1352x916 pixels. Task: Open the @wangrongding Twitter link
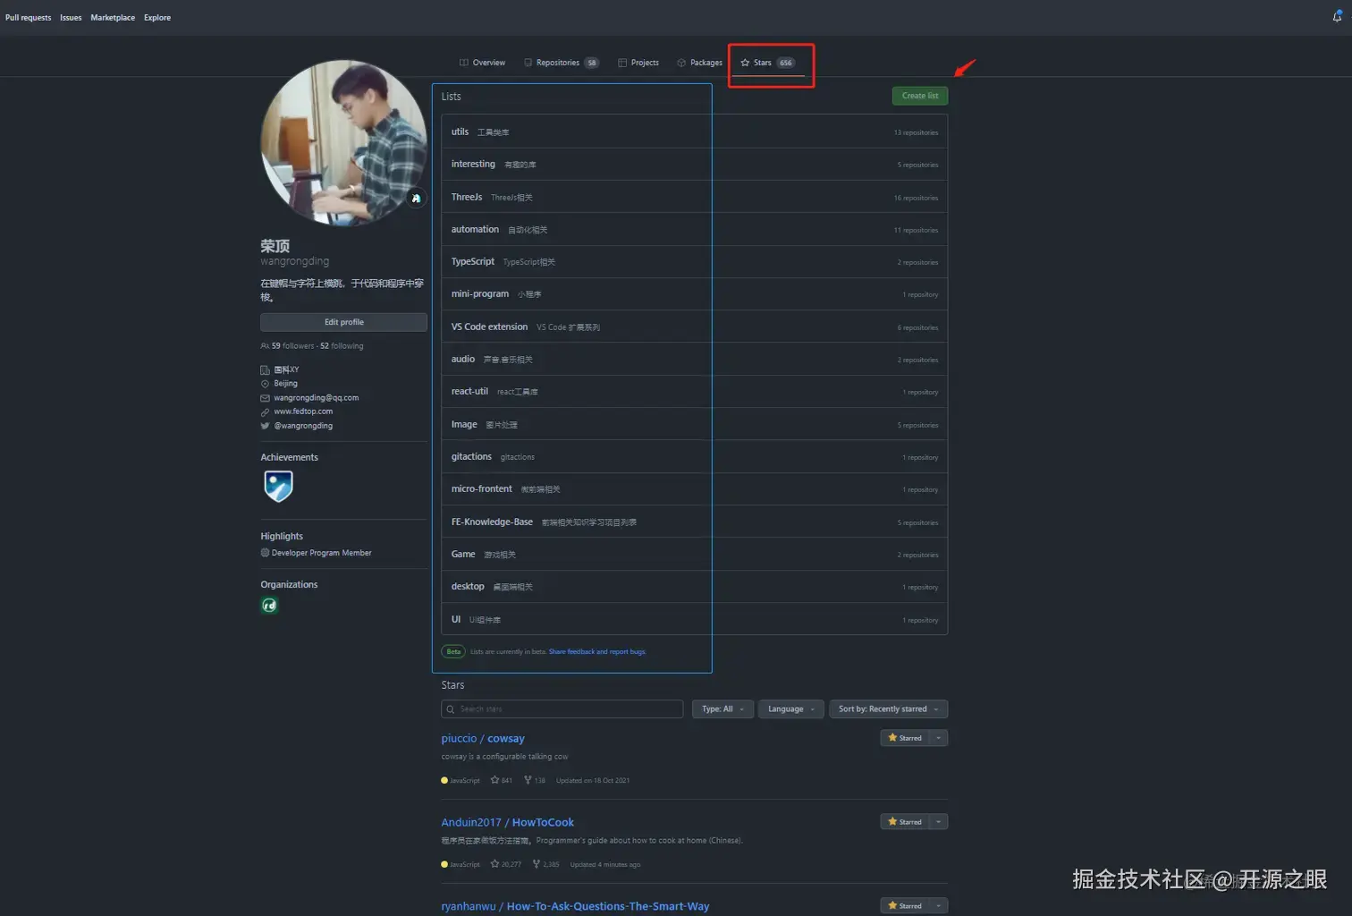pos(303,426)
